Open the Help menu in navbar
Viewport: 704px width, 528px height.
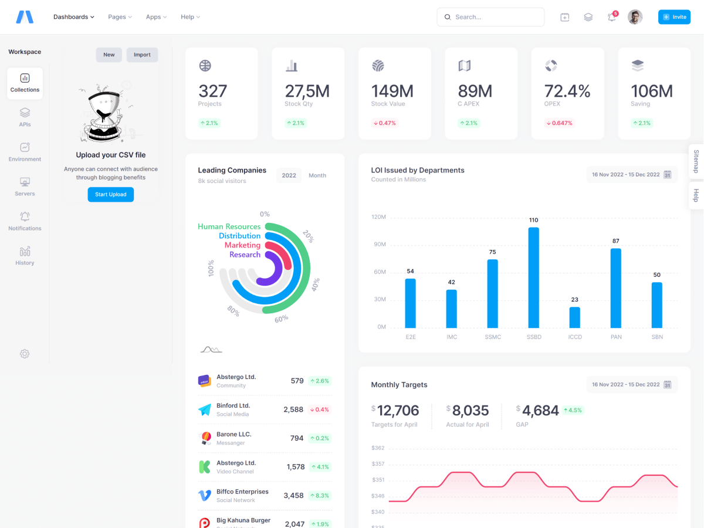(x=190, y=17)
